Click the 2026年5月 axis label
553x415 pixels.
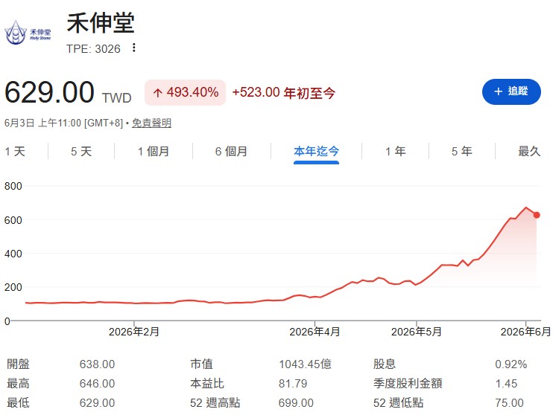pyautogui.click(x=416, y=332)
